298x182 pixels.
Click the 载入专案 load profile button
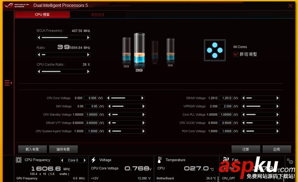pyautogui.click(x=32, y=149)
